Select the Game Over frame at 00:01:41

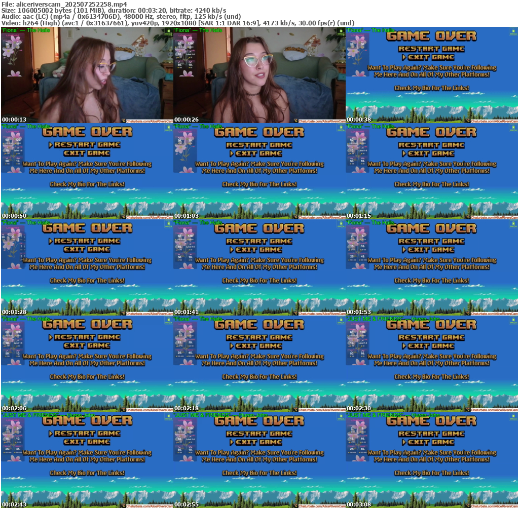point(259,267)
